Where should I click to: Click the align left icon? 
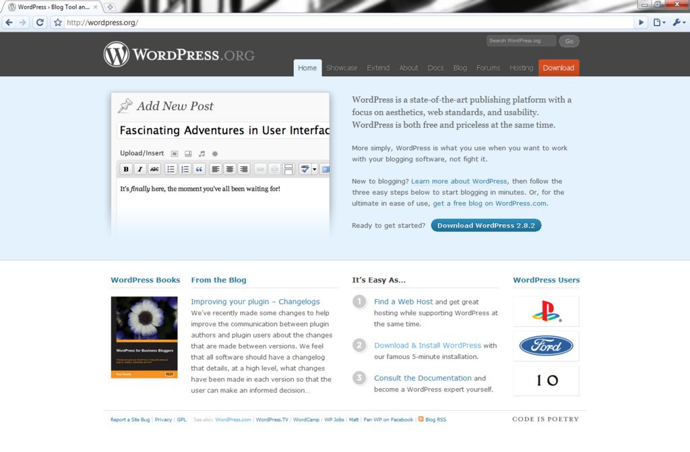pyautogui.click(x=215, y=169)
